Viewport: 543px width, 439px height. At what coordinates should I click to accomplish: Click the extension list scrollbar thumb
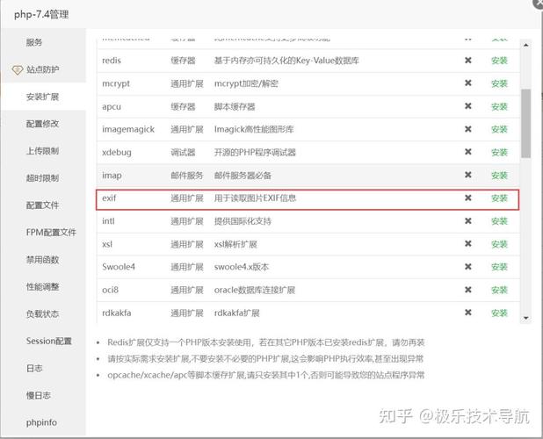coord(526,123)
